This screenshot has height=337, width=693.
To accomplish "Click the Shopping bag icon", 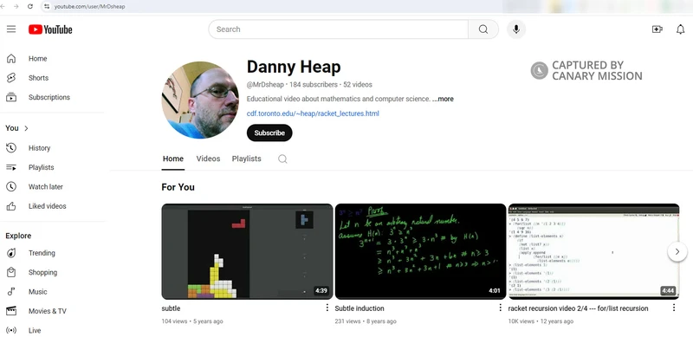I will click(x=11, y=272).
